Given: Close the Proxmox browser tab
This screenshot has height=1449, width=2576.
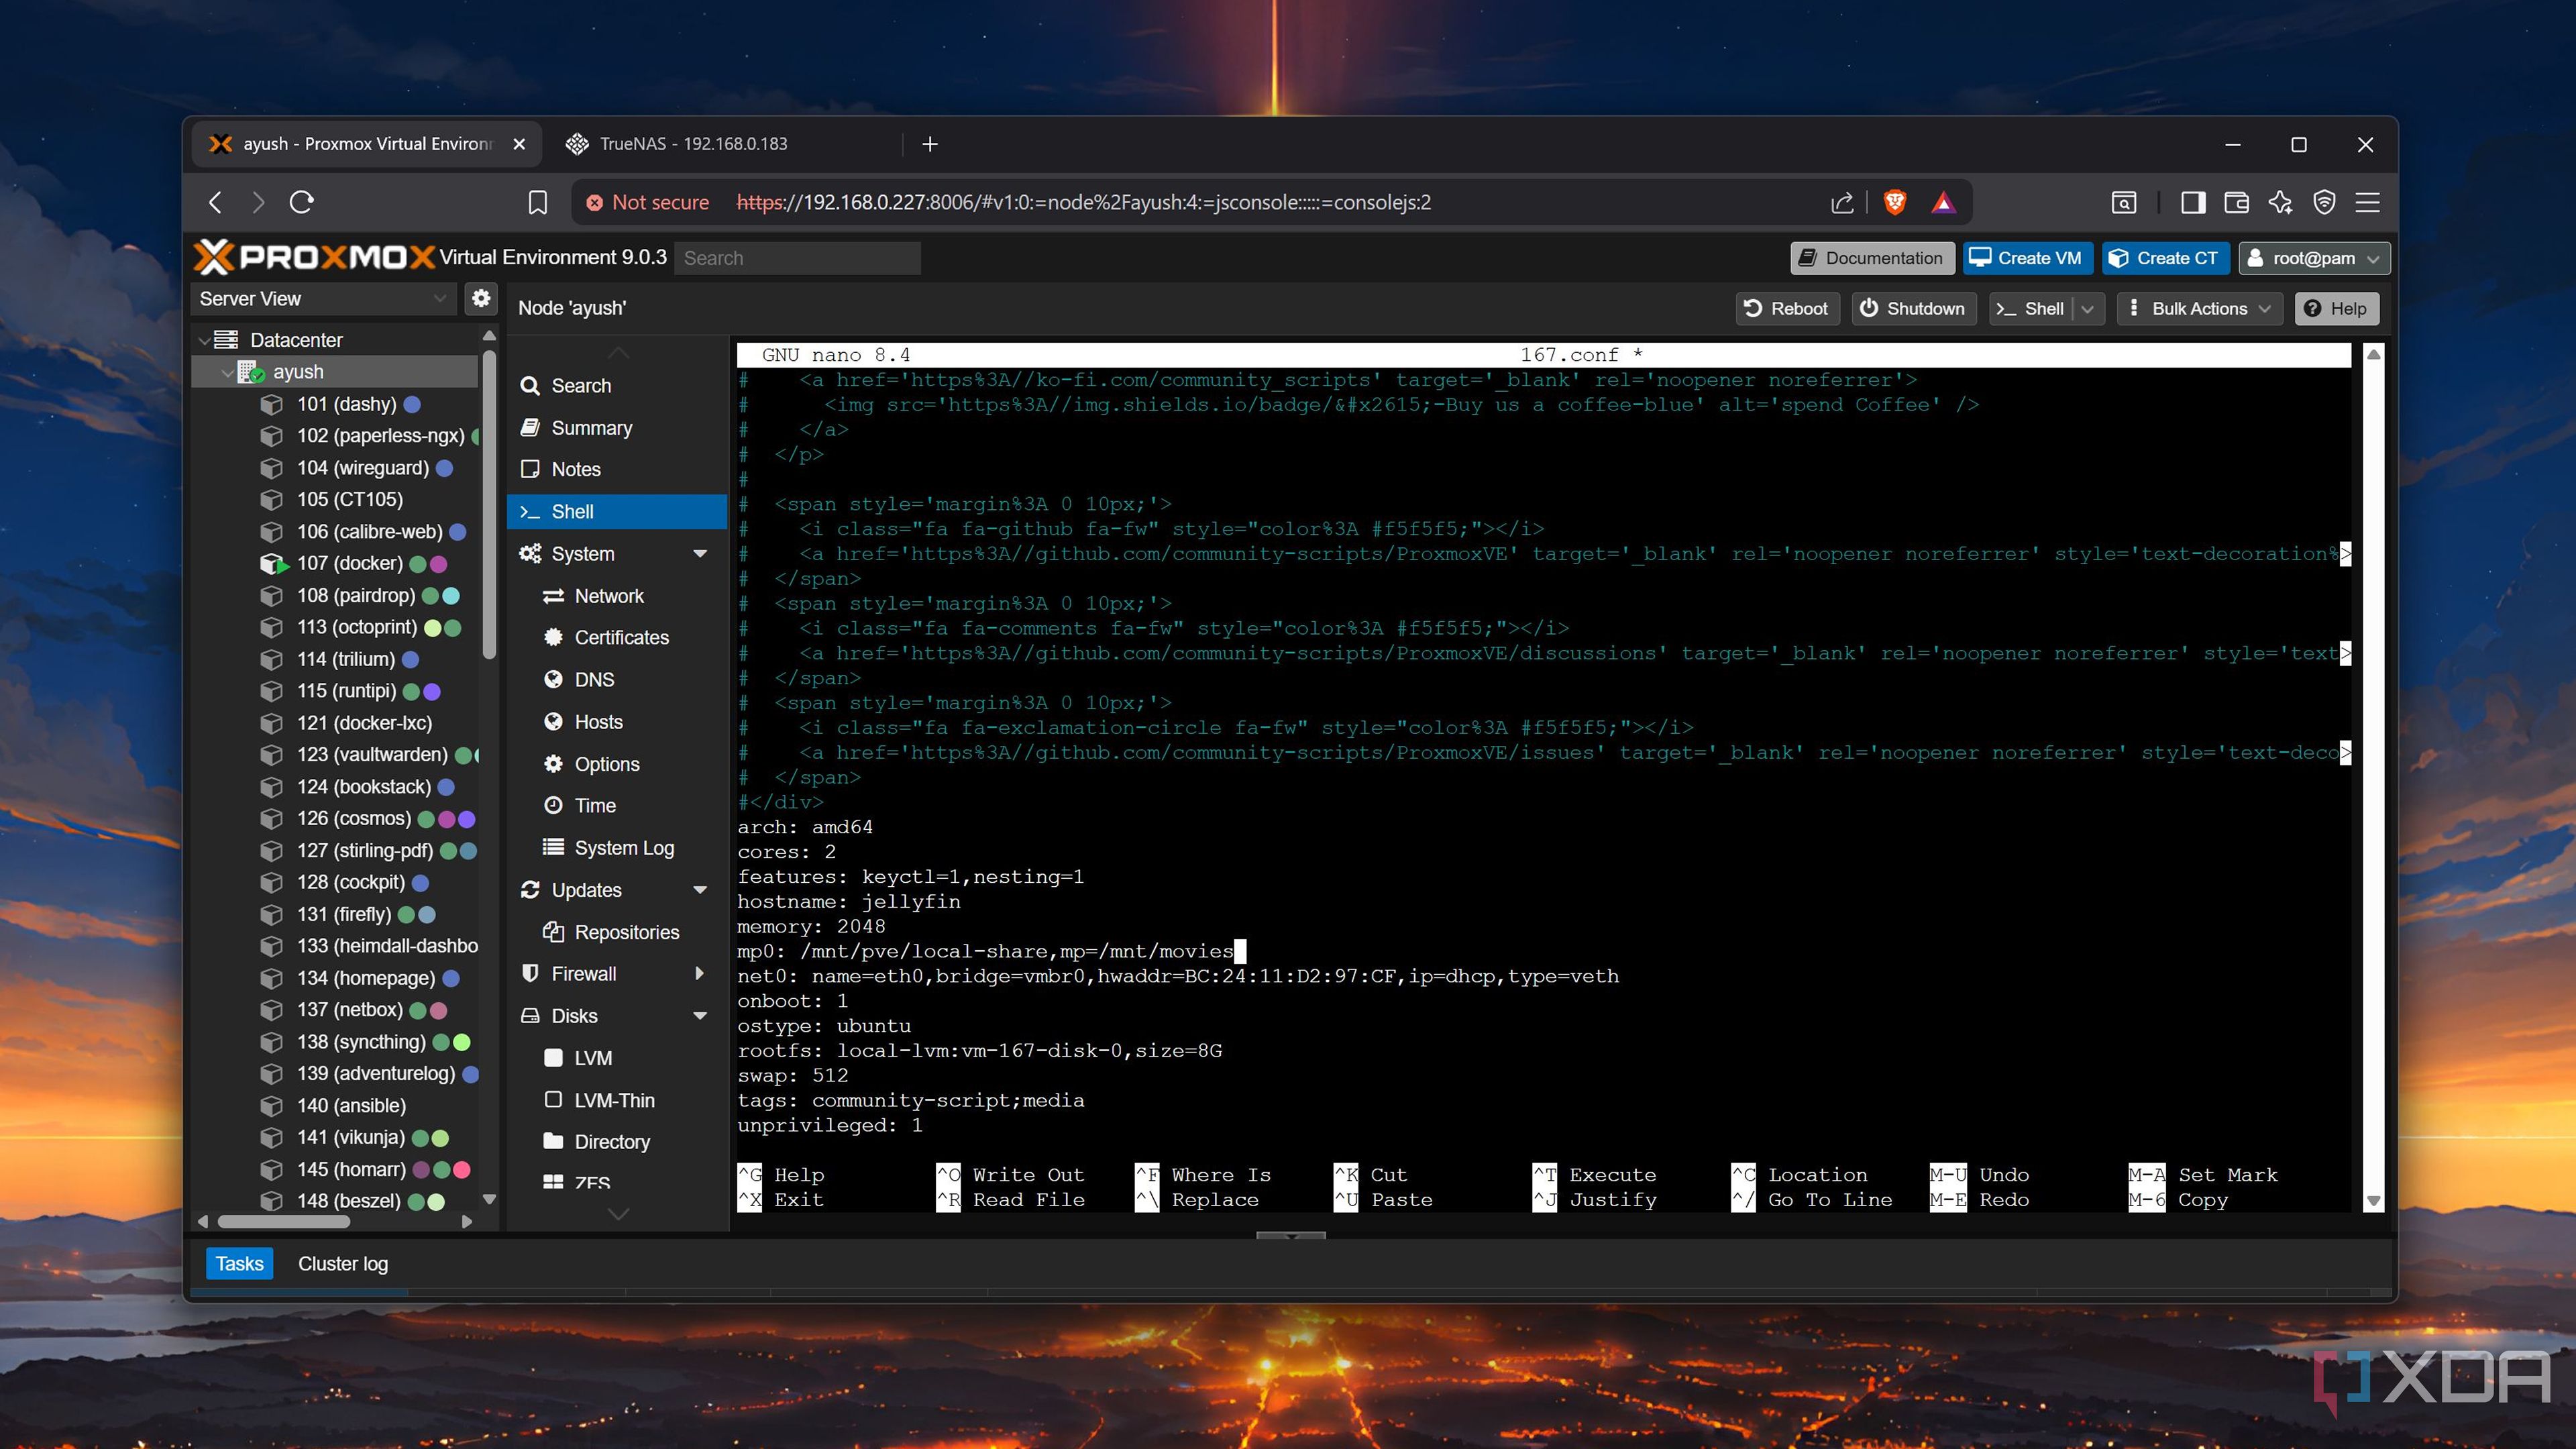Looking at the screenshot, I should [519, 144].
